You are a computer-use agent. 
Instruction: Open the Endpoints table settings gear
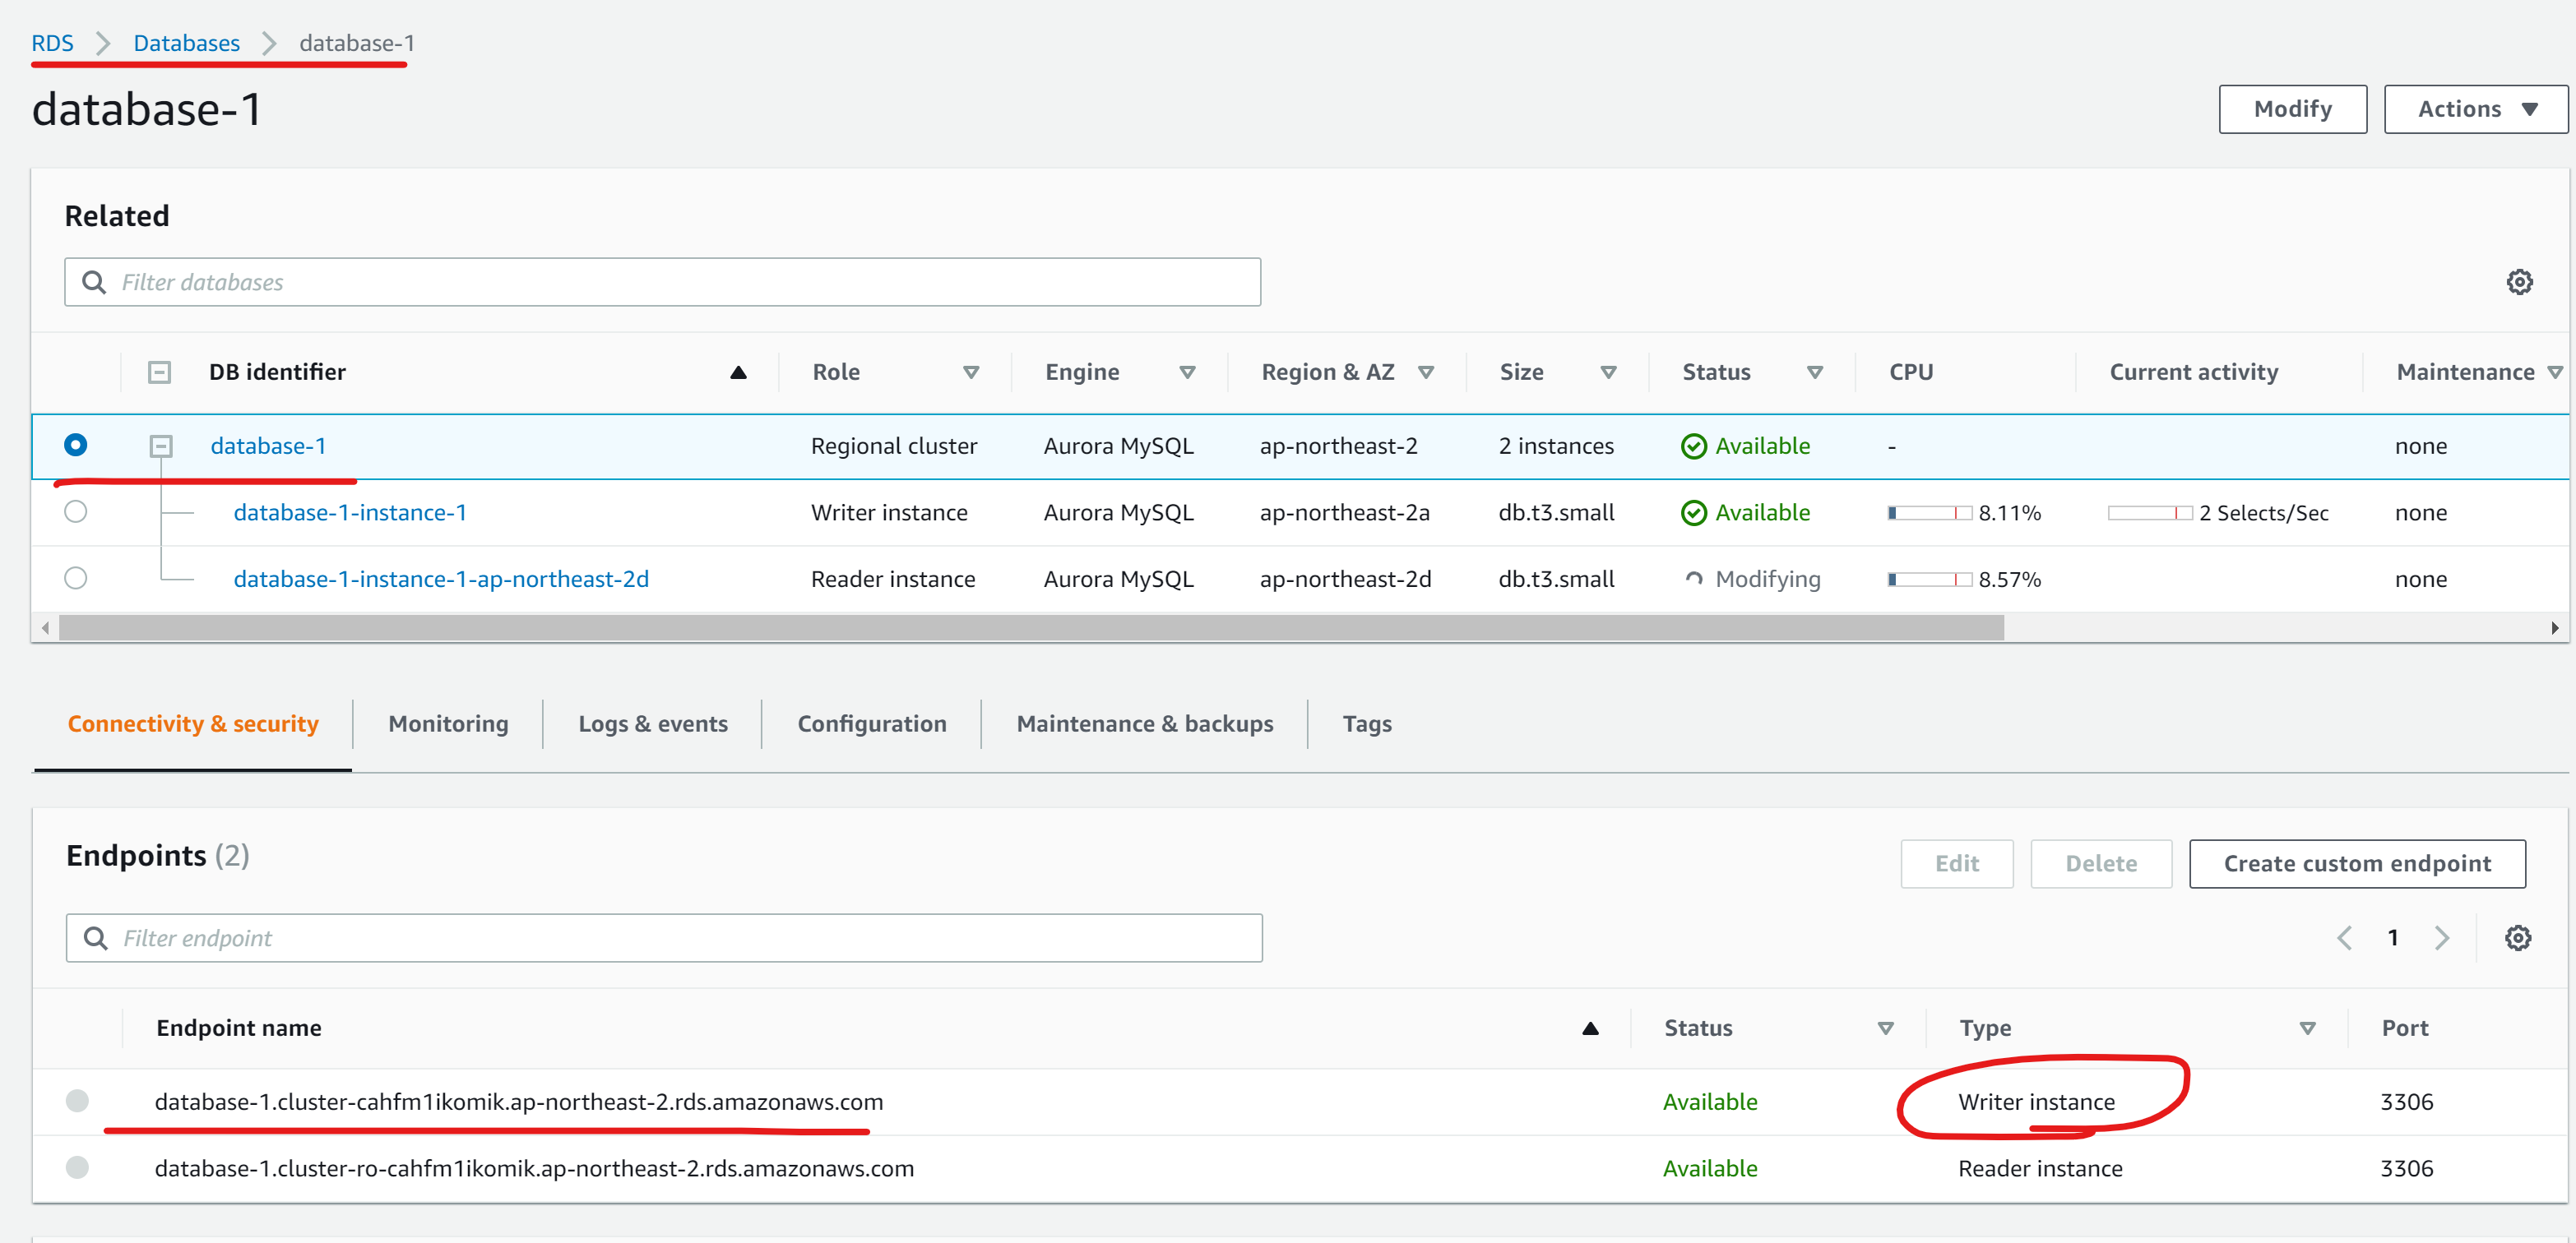coord(2517,937)
